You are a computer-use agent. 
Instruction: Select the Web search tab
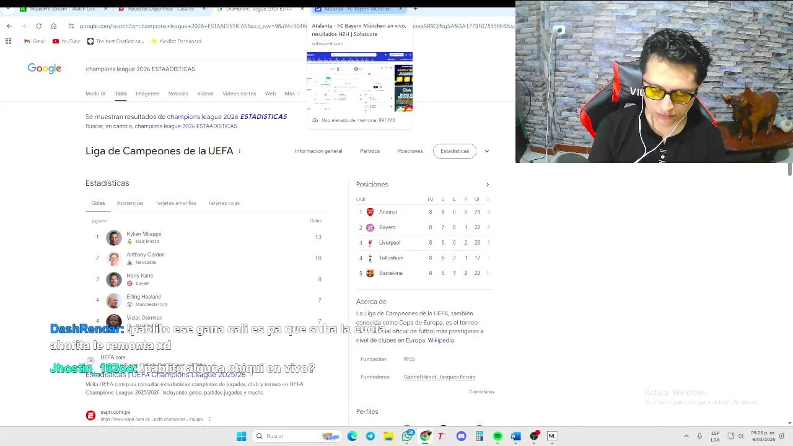coord(270,94)
